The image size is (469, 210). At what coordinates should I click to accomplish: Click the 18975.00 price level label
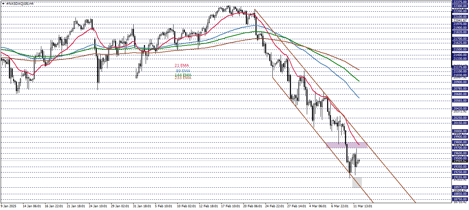tap(460, 187)
